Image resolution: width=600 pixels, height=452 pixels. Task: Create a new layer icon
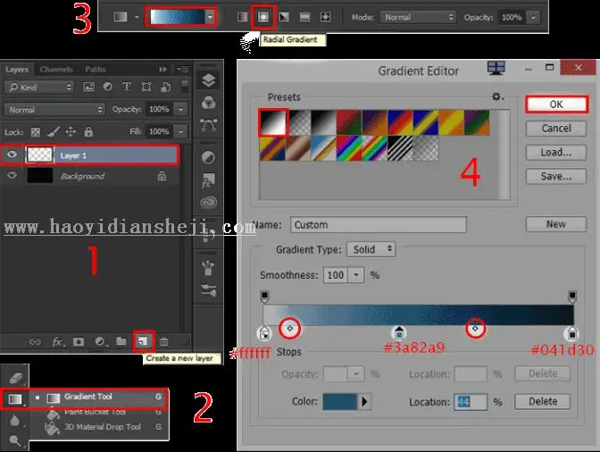143,341
